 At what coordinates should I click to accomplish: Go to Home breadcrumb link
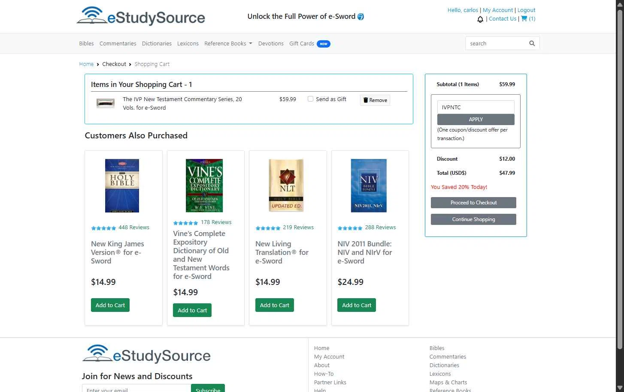point(86,64)
